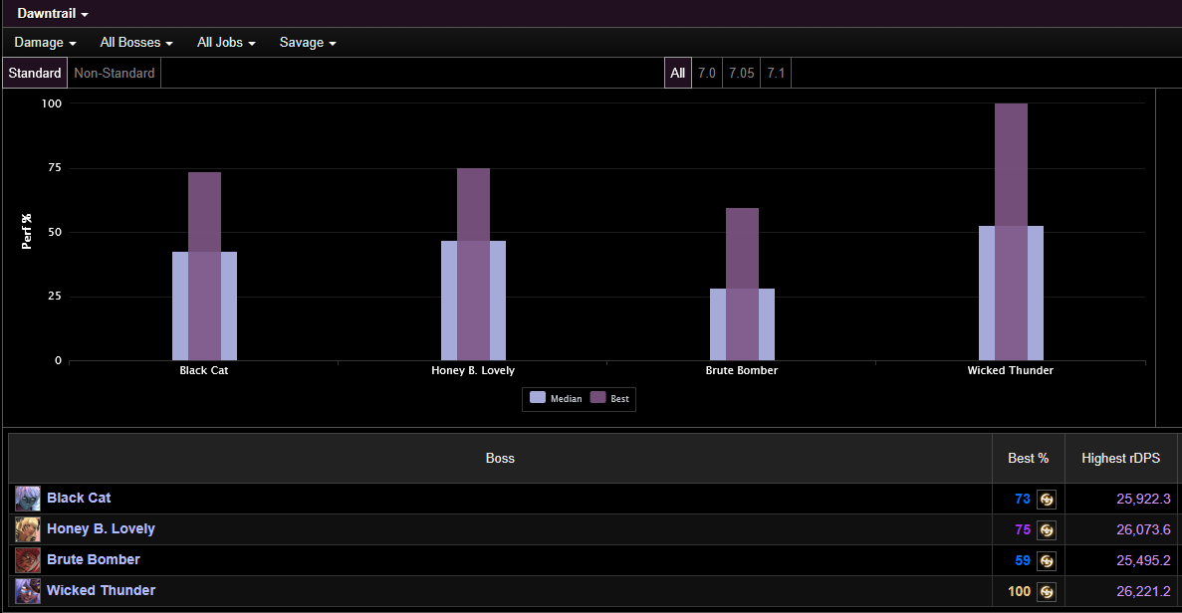Filter by patch 7.0 tab

coord(706,73)
